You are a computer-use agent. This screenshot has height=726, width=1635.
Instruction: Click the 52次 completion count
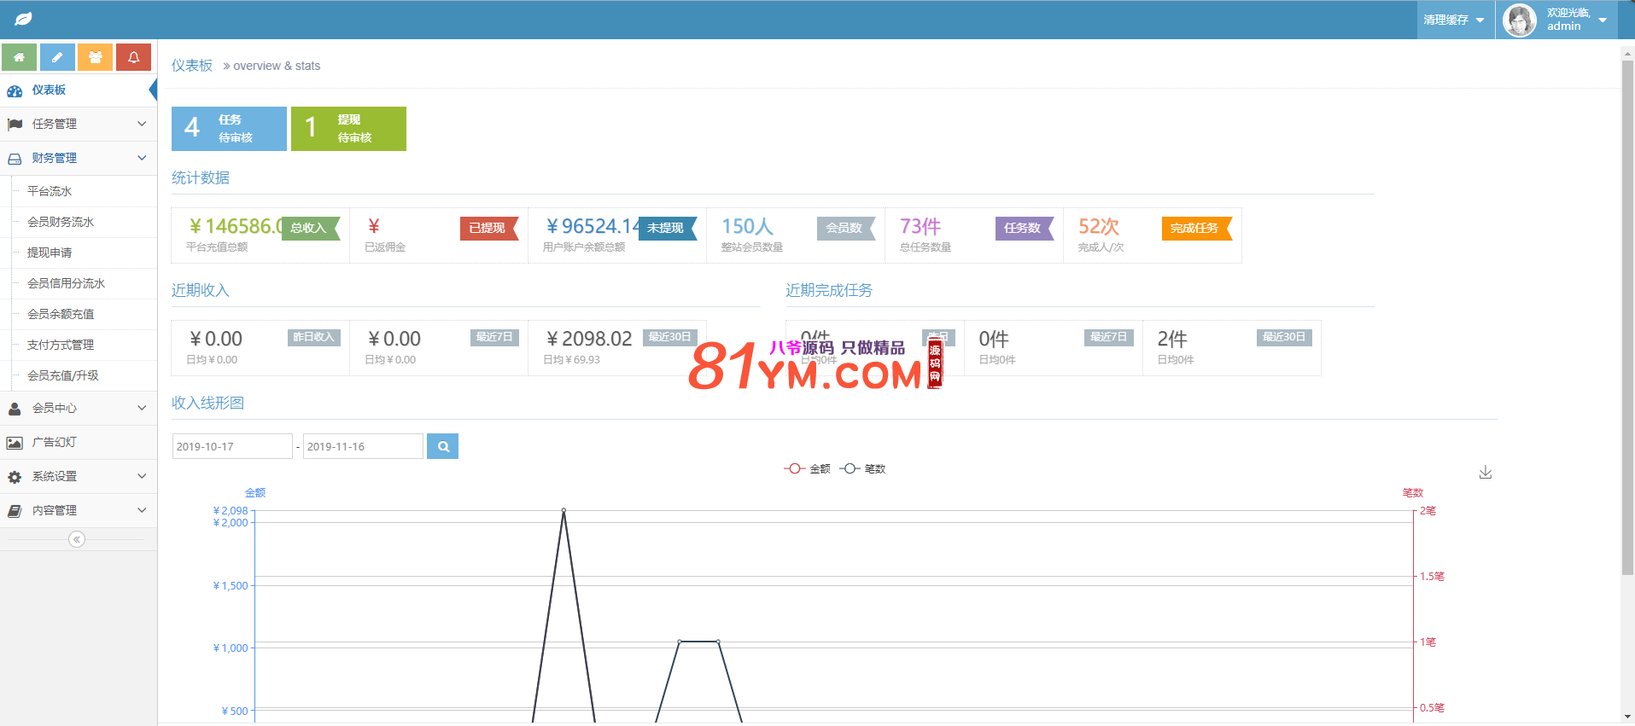tap(1099, 226)
